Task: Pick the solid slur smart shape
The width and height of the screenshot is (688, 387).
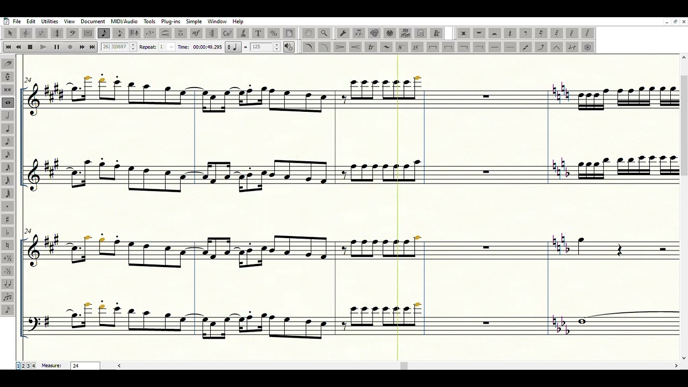Action: click(x=309, y=47)
